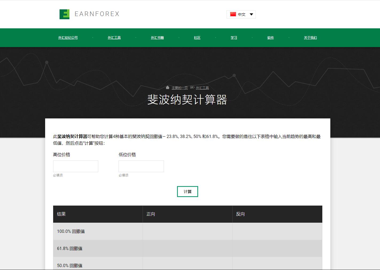The width and height of the screenshot is (380, 270).
Task: Click the Chinese flag icon
Action: (x=233, y=14)
